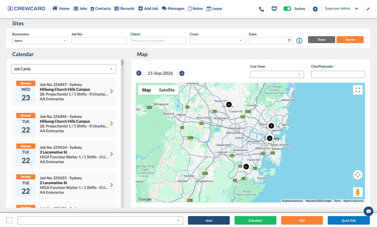This screenshot has width=377, height=227.
Task: Open the bottom bar dropdown
Action: point(100,220)
